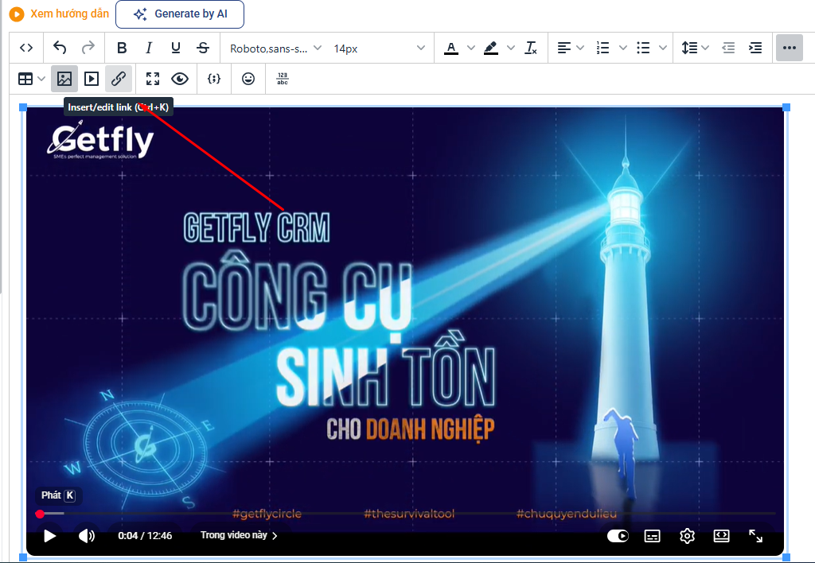
Task: Expand video to full screen
Action: pos(755,536)
